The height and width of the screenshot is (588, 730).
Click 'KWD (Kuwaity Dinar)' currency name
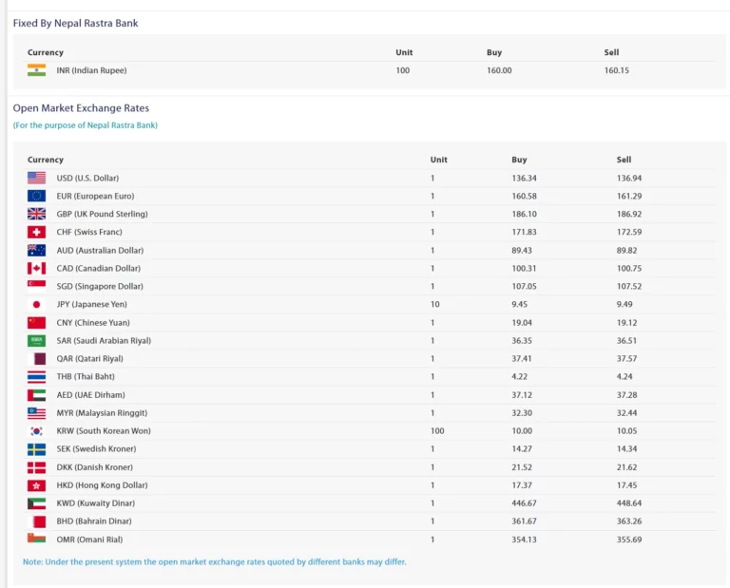click(95, 503)
